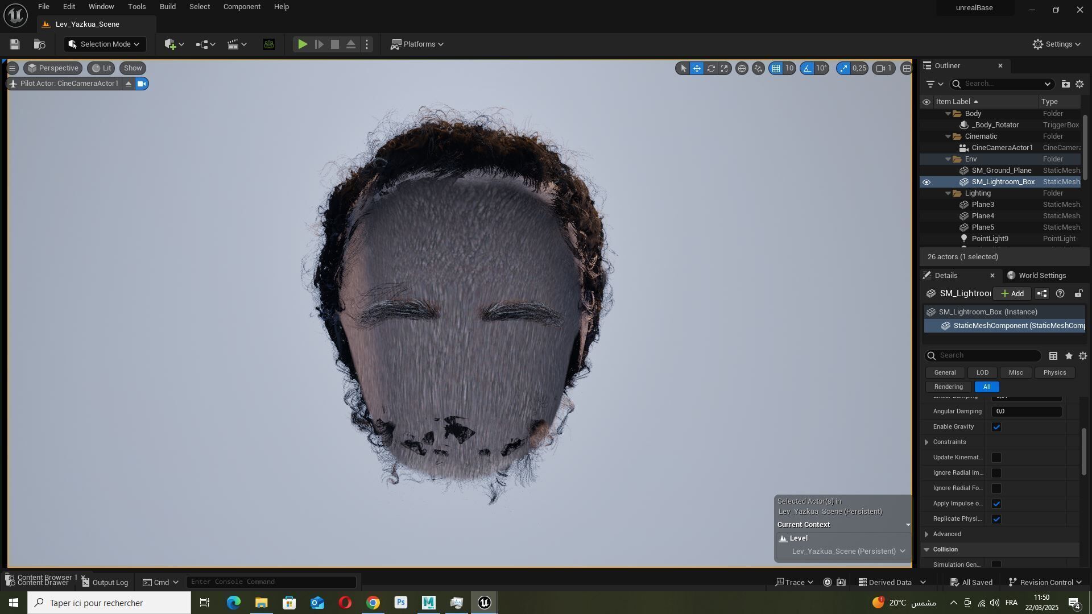This screenshot has width=1092, height=614.
Task: Open the File menu
Action: coord(44,7)
